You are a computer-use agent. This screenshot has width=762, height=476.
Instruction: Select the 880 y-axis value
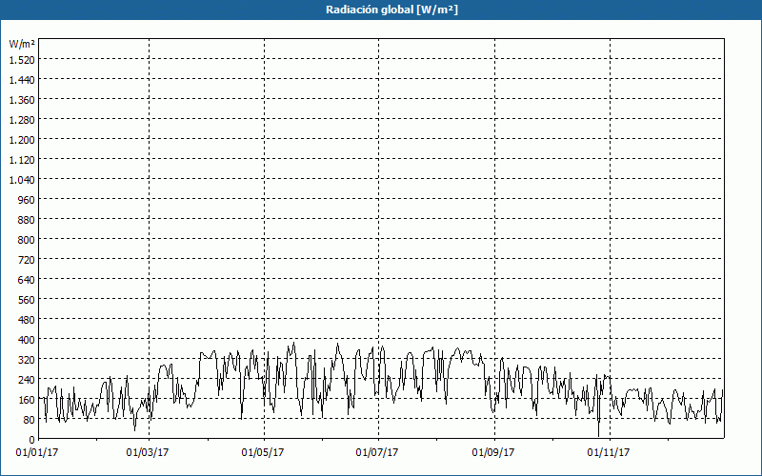point(27,220)
